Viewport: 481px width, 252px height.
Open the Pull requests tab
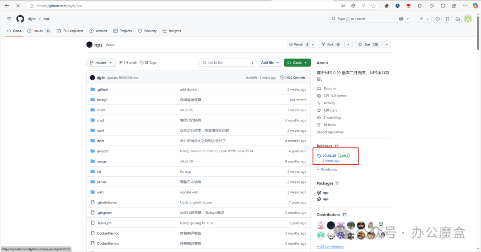[x=70, y=31]
